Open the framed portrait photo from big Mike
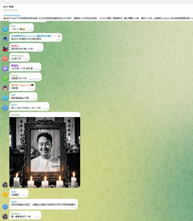The image size is (193, 221). [x=45, y=152]
